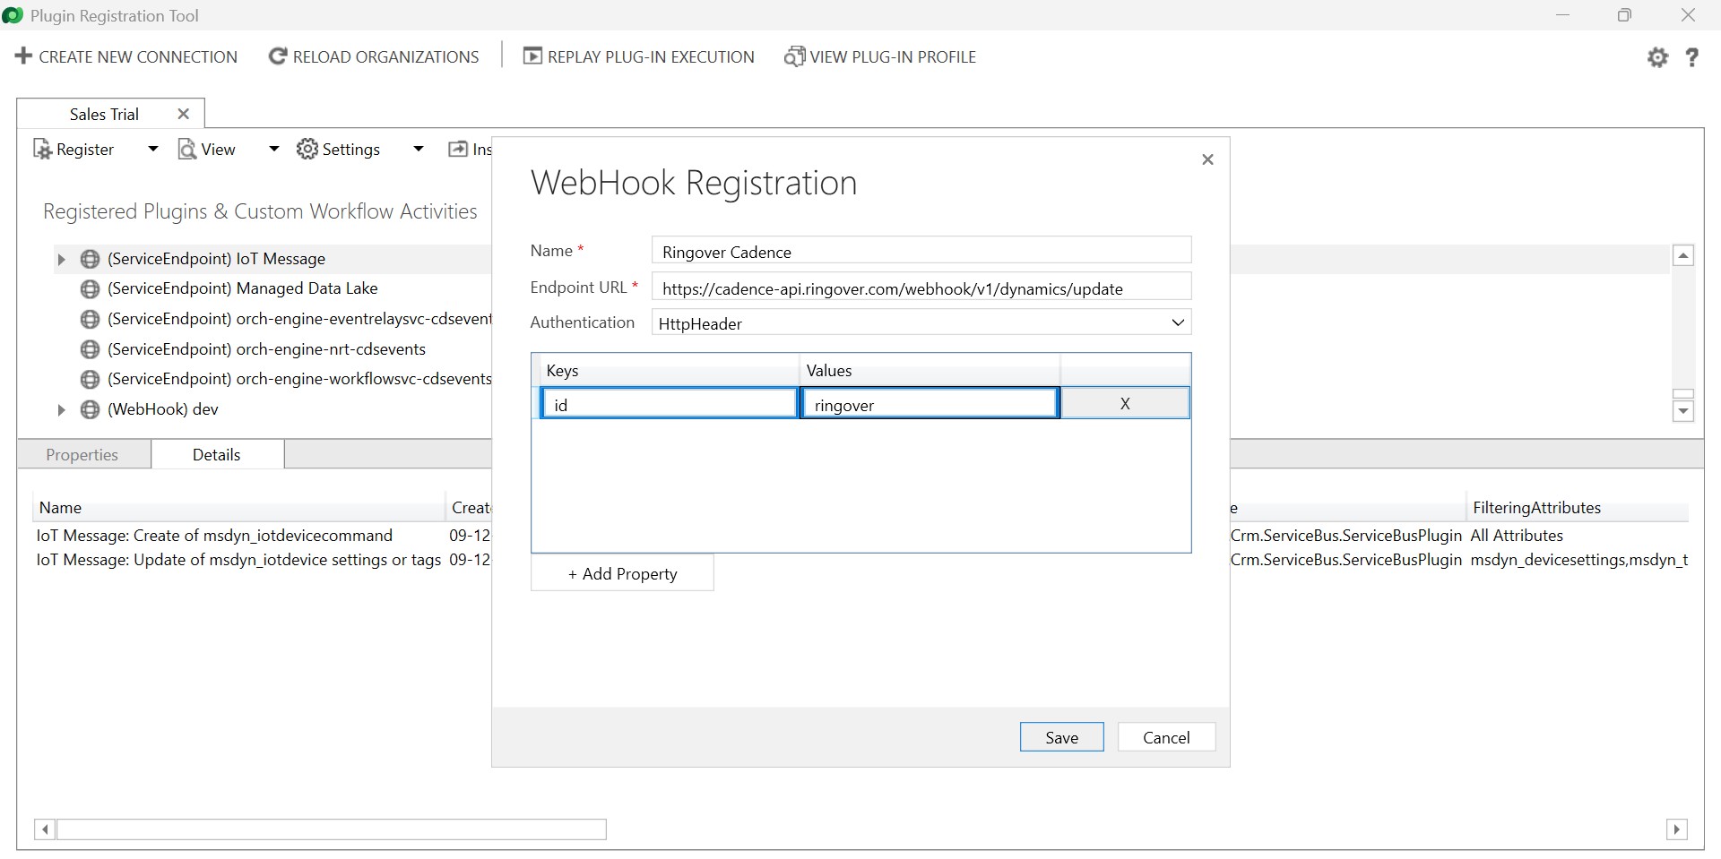Open the settings gear in the top-right corner
Viewport: 1721px width, 859px height.
coord(1657,57)
